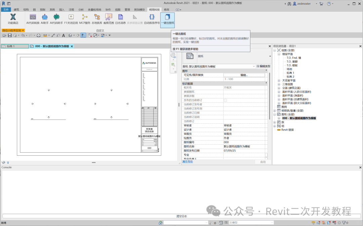Activate the 裁剪范围 crop tool
This screenshot has width=363, height=226.
(109, 19)
